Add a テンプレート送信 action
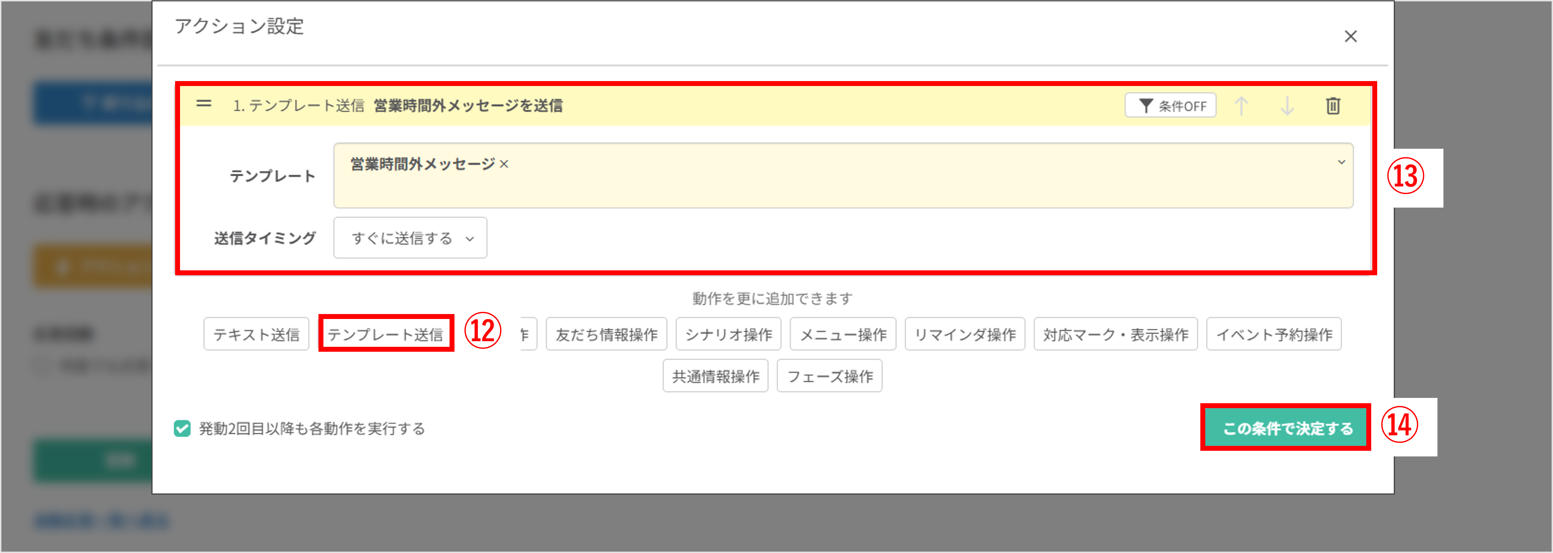The width and height of the screenshot is (1553, 553). pyautogui.click(x=385, y=334)
